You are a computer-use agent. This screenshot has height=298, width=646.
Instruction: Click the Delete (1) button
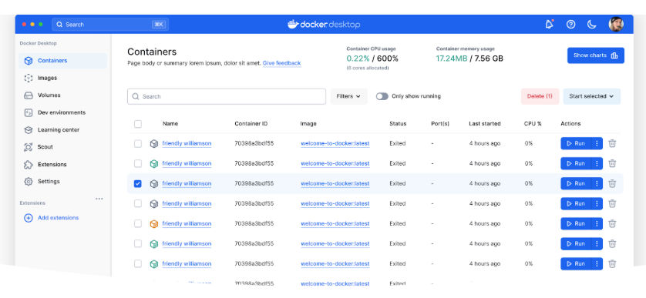point(540,96)
